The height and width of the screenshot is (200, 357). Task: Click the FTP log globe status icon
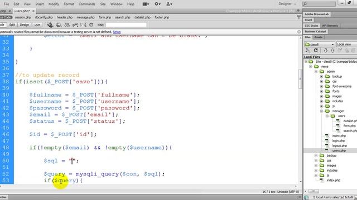306,197
